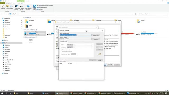
Task: Click the red, nearly full drive capacity bar
Action: point(128,34)
